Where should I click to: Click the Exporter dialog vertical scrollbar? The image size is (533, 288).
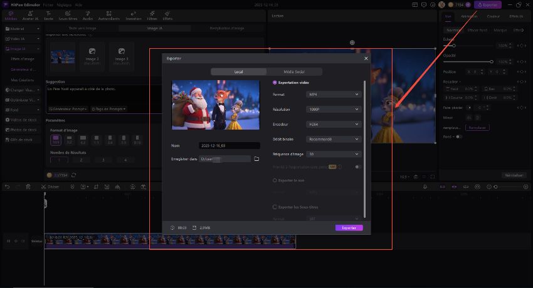pyautogui.click(x=365, y=149)
